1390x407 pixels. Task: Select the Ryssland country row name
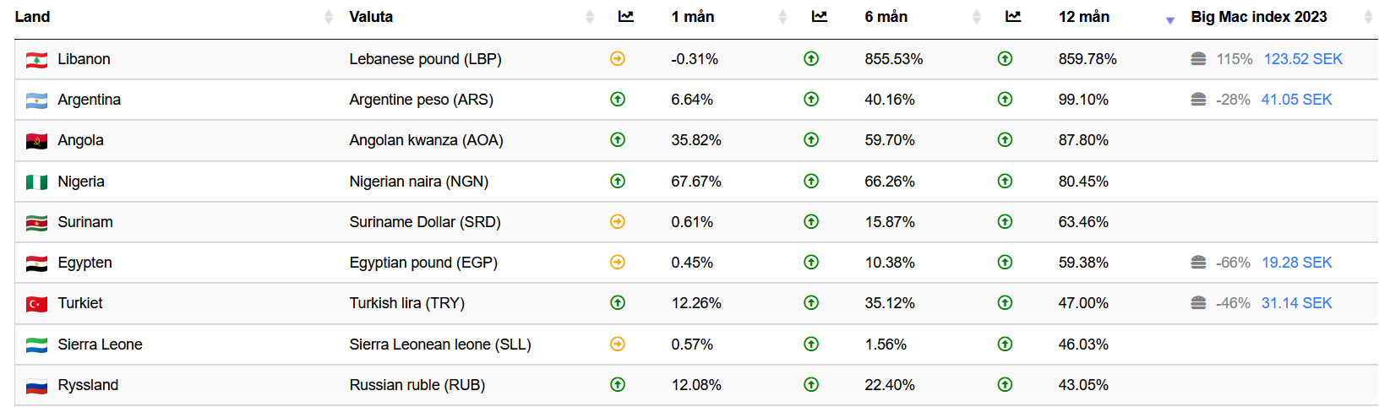(88, 385)
